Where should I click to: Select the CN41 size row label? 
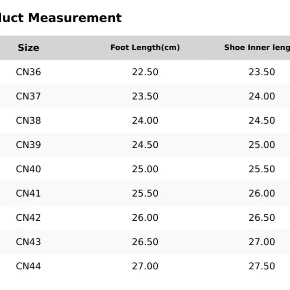click(28, 193)
